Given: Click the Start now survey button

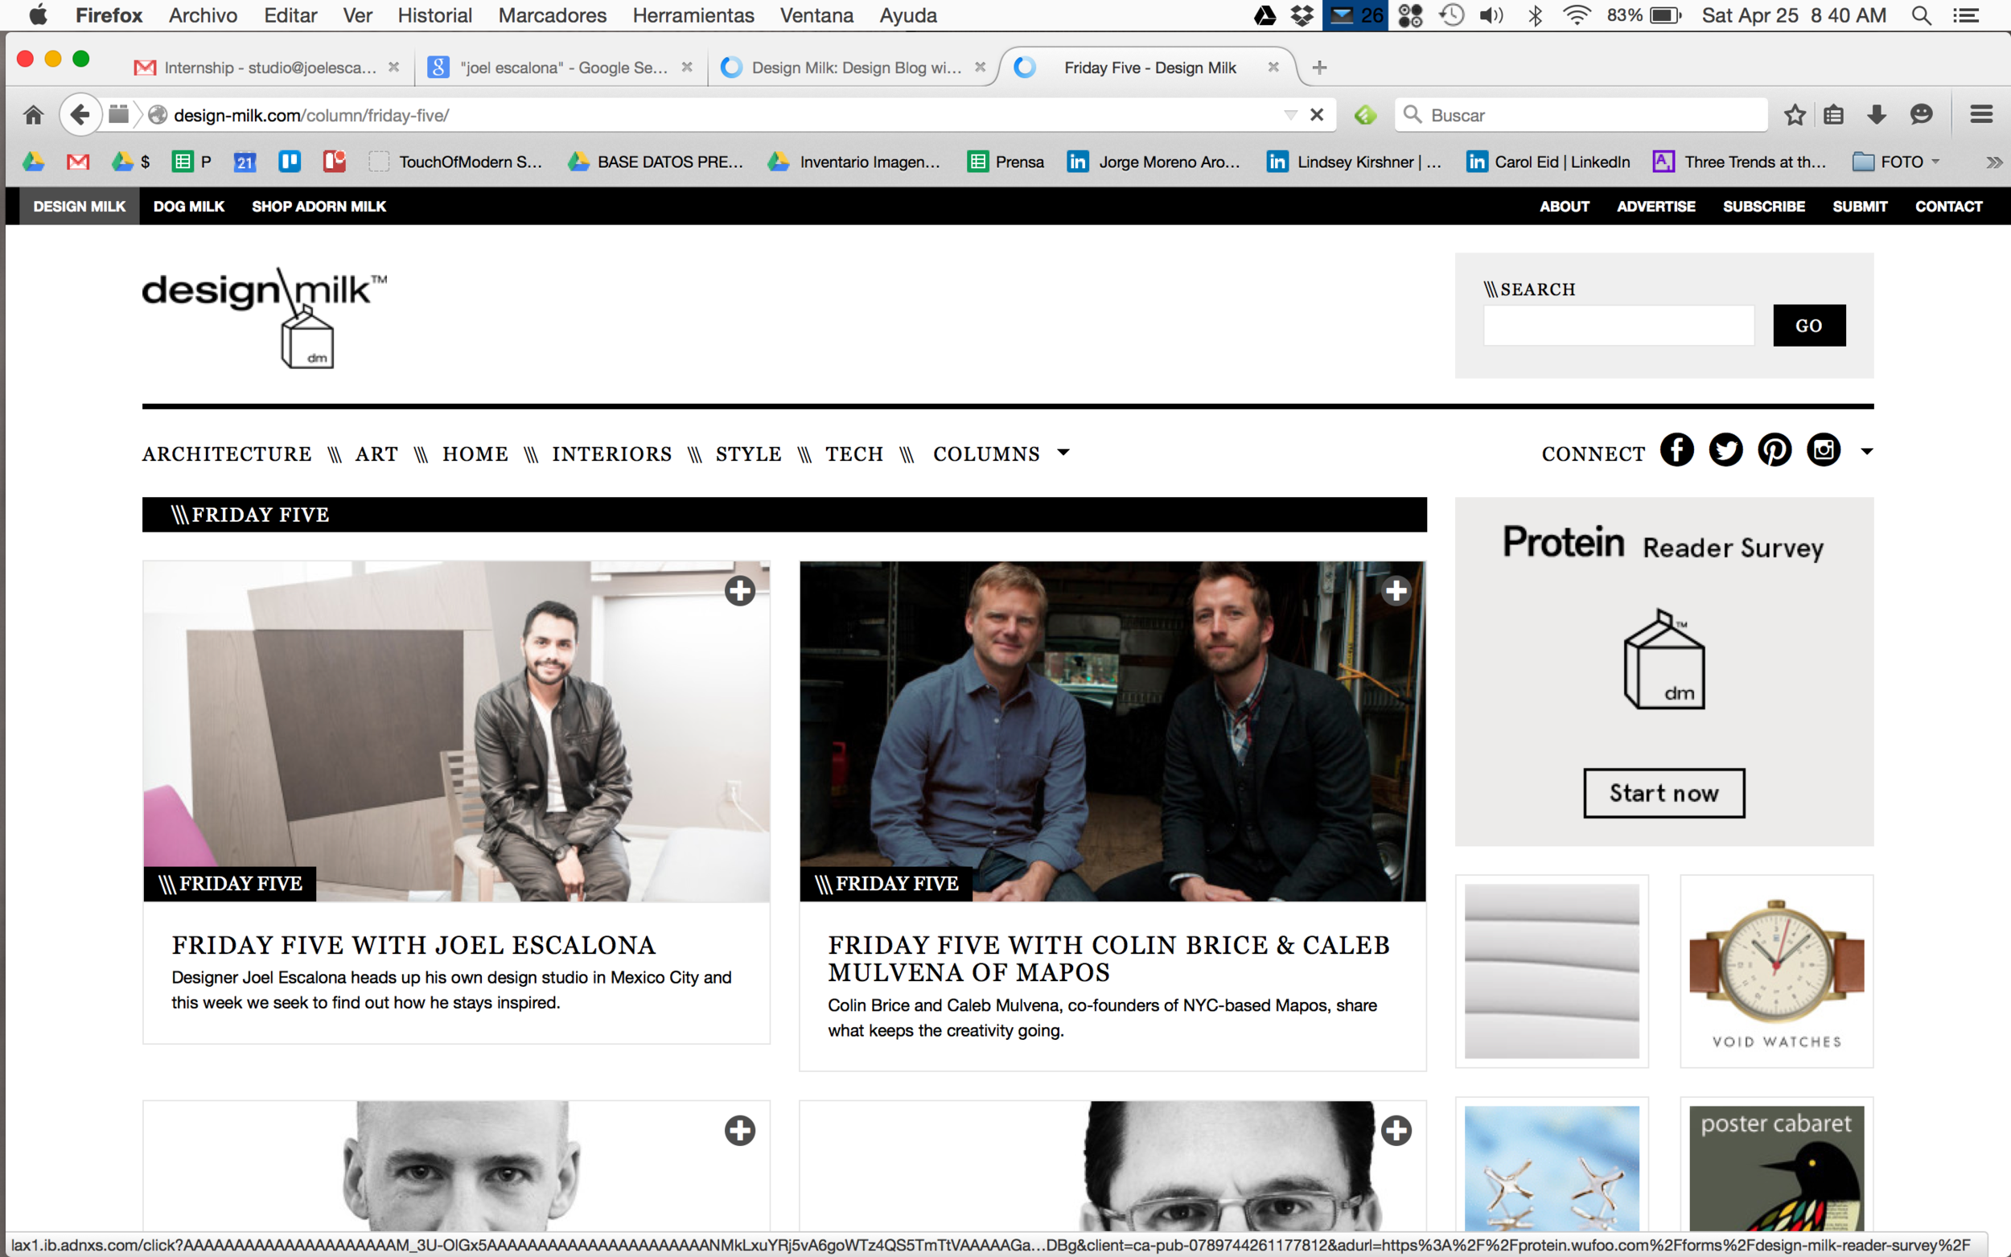Looking at the screenshot, I should point(1663,793).
